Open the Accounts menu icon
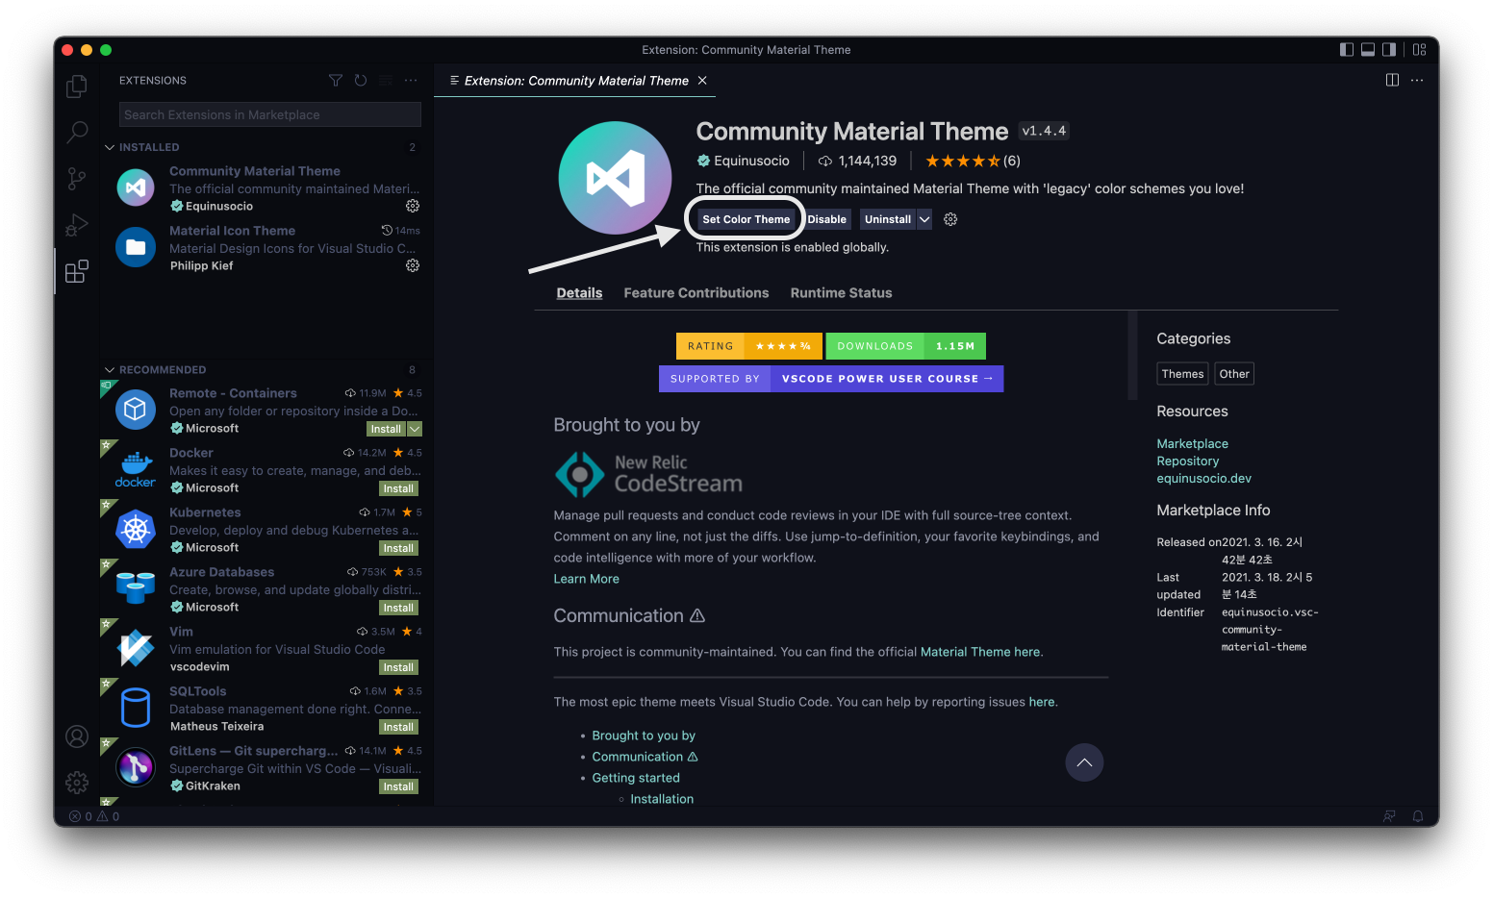The image size is (1493, 898). (x=77, y=736)
